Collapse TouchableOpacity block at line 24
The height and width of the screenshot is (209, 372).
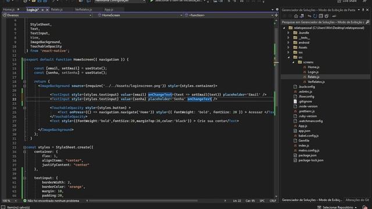[24, 108]
